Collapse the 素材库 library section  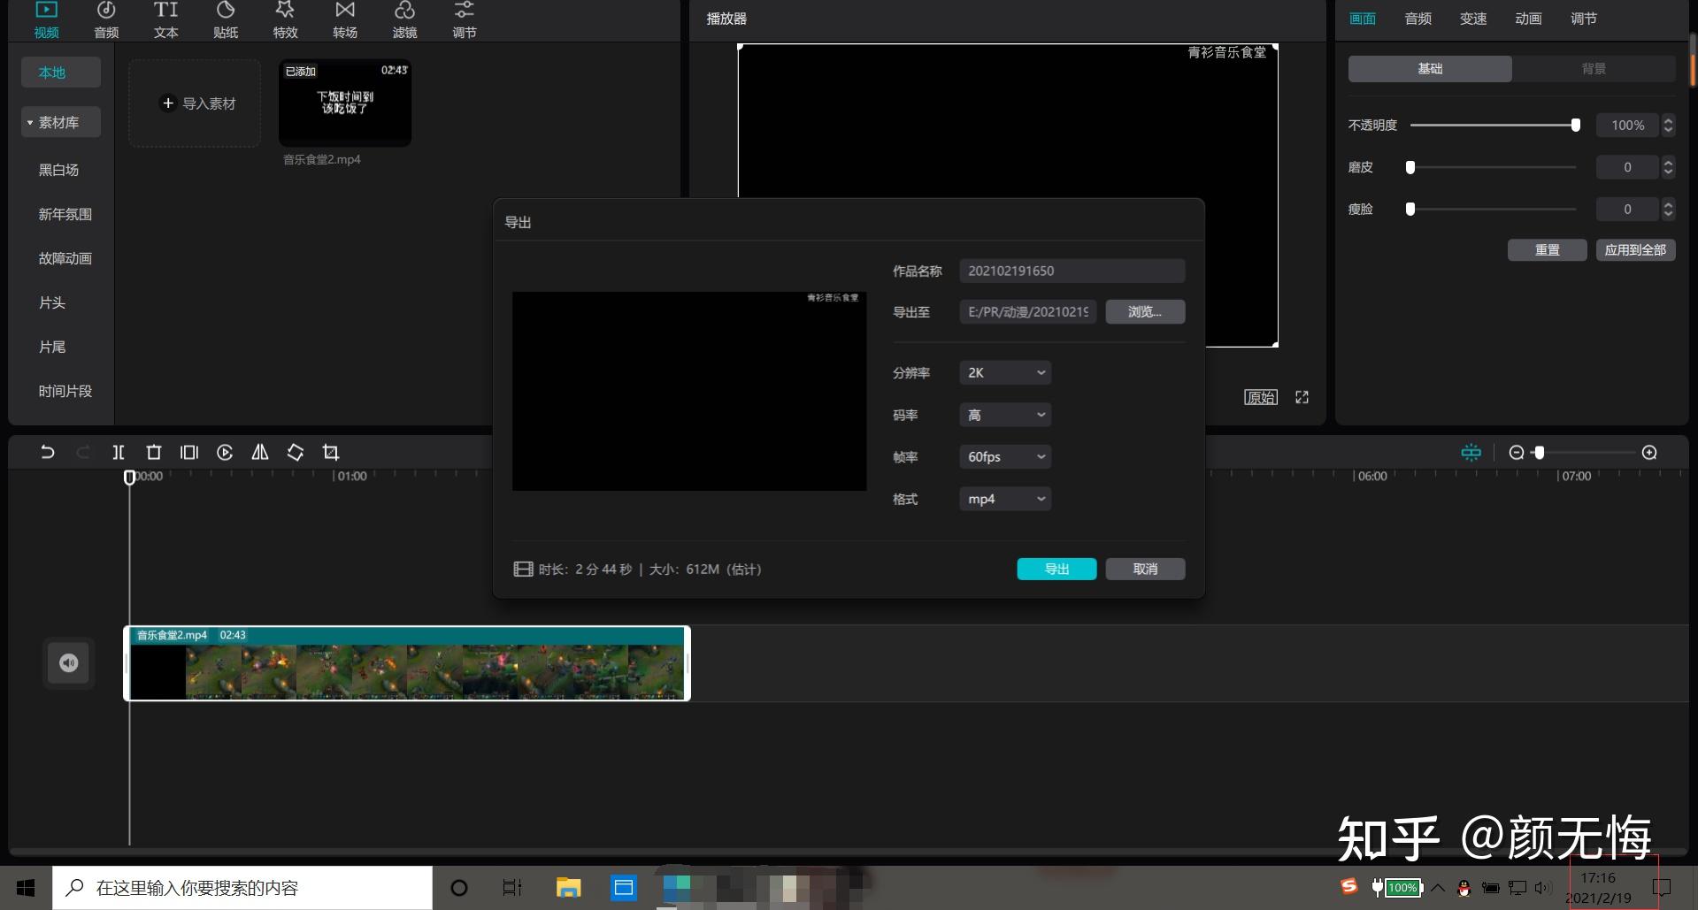61,122
